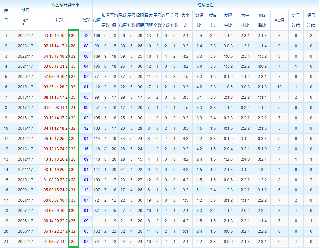The height and width of the screenshot is (248, 320).
Task: Click 最大间距 value 19 in row 2008117
Action: click(149, 200)
